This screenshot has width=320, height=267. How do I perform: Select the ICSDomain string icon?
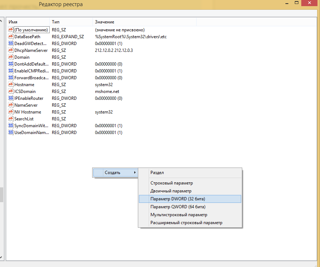coord(10,92)
